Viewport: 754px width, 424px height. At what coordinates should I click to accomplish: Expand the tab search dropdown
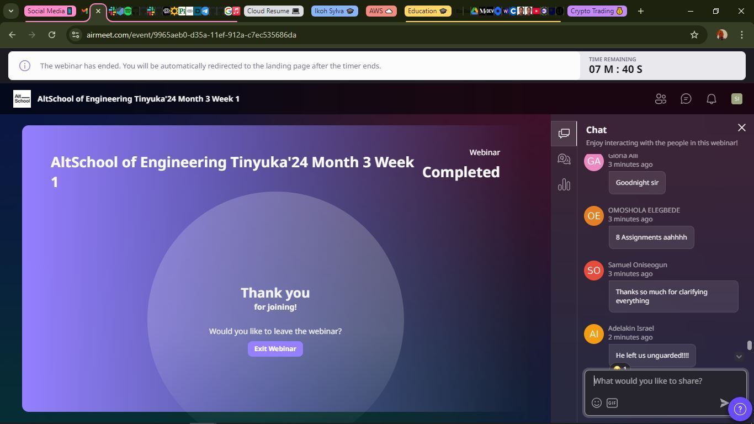tap(11, 11)
